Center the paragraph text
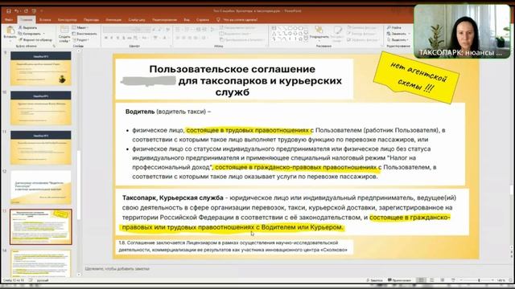 [x=184, y=39]
